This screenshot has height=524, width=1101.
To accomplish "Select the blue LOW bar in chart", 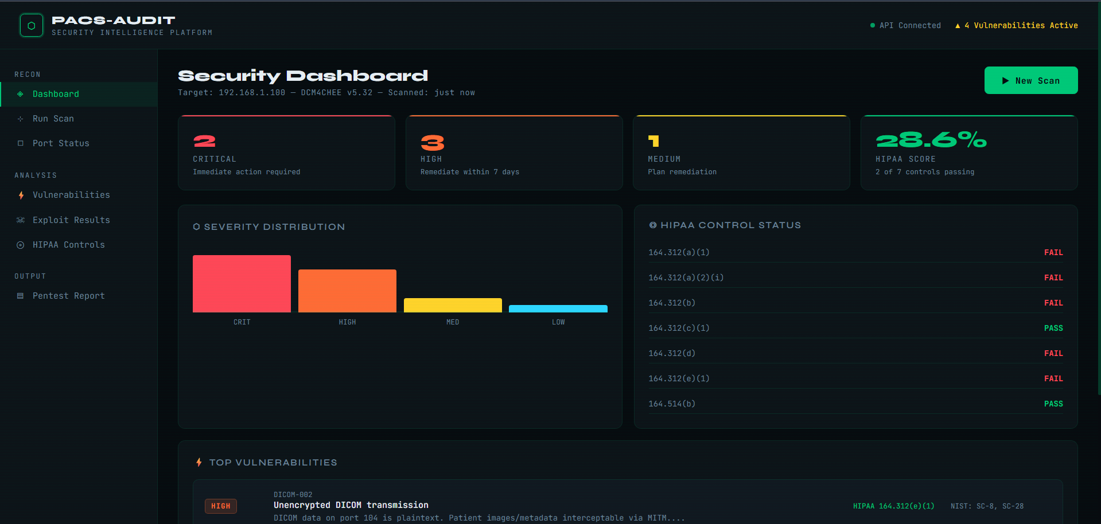I will [x=558, y=309].
